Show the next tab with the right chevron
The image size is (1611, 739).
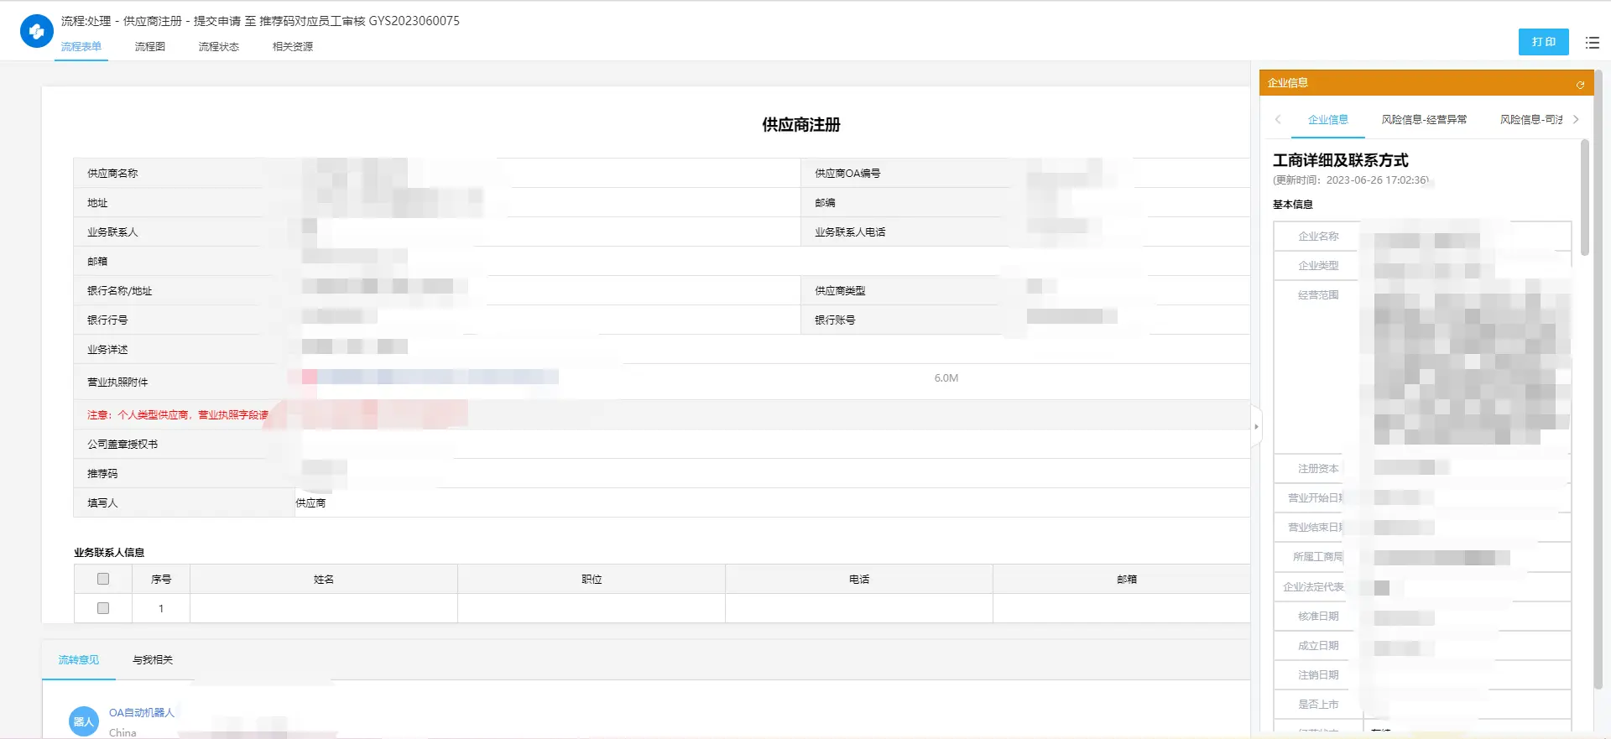1576,120
